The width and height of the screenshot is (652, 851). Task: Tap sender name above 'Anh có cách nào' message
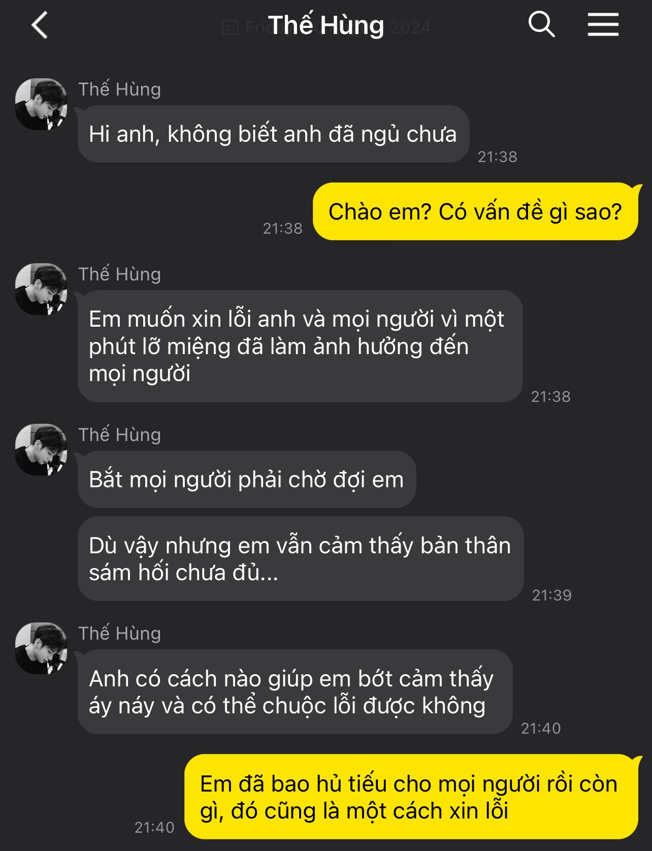[x=120, y=634]
